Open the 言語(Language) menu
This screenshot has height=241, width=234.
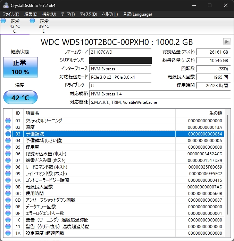tap(137, 14)
